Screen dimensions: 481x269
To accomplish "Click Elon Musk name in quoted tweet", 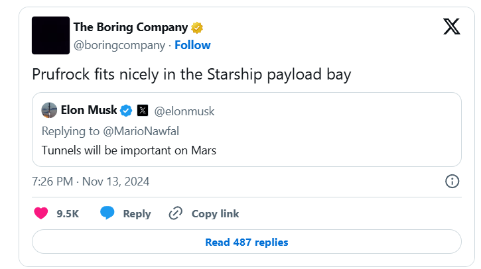I will tap(88, 110).
